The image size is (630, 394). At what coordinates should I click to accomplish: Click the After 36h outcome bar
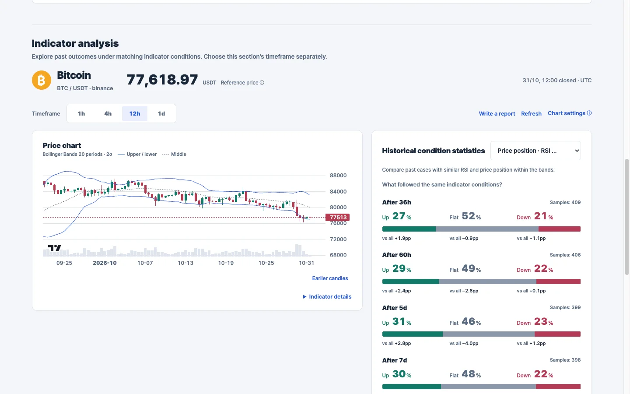pyautogui.click(x=481, y=229)
